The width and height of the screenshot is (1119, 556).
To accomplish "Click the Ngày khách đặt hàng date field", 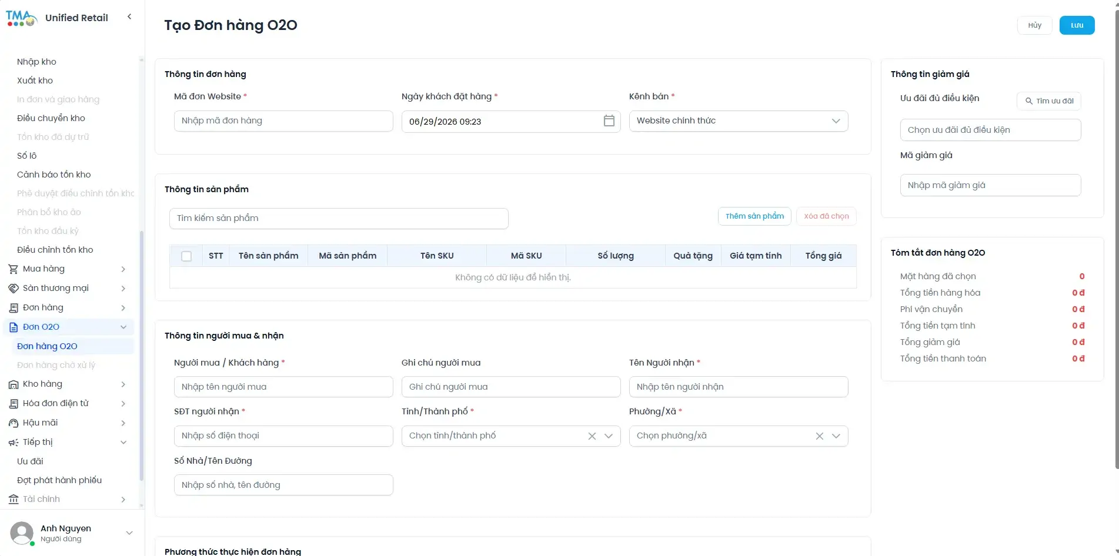I will pyautogui.click(x=511, y=121).
